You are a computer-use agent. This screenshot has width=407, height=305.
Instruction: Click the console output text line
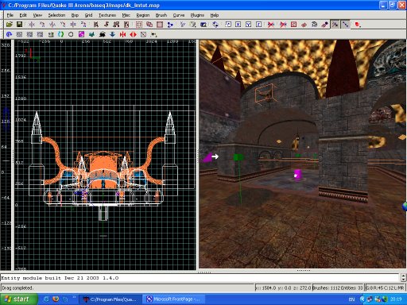[60, 278]
